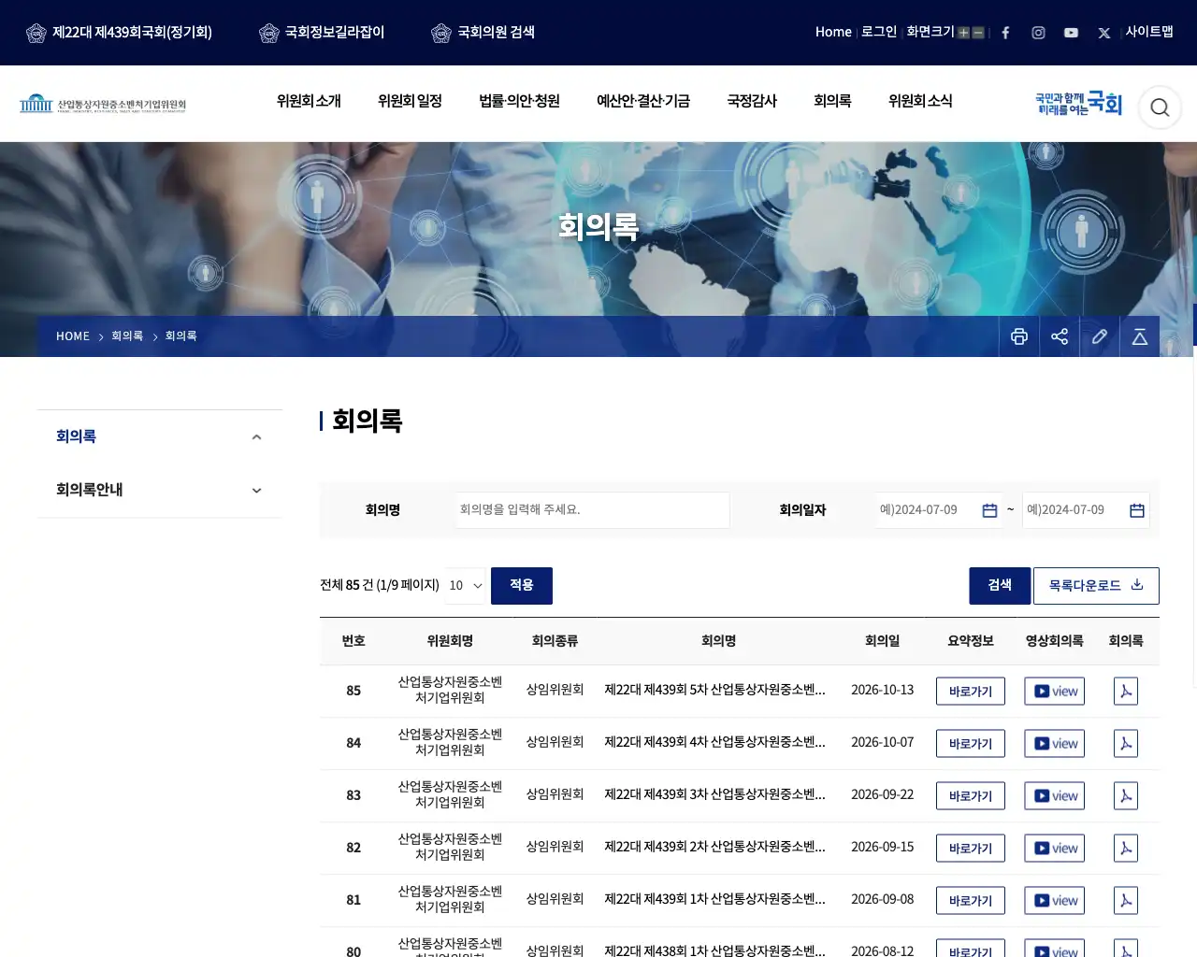Click the 목록다운로드 download button
The width and height of the screenshot is (1197, 957).
click(1096, 586)
